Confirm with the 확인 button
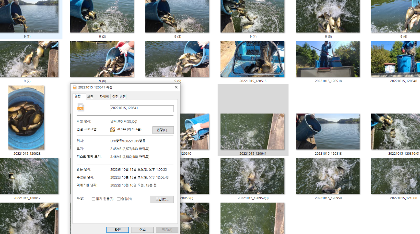This screenshot has height=234, width=420. tap(118, 230)
